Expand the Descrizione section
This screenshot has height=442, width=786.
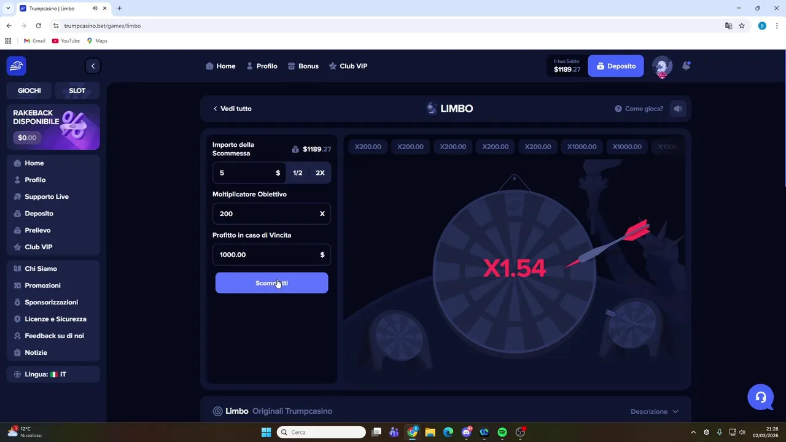[x=655, y=411]
